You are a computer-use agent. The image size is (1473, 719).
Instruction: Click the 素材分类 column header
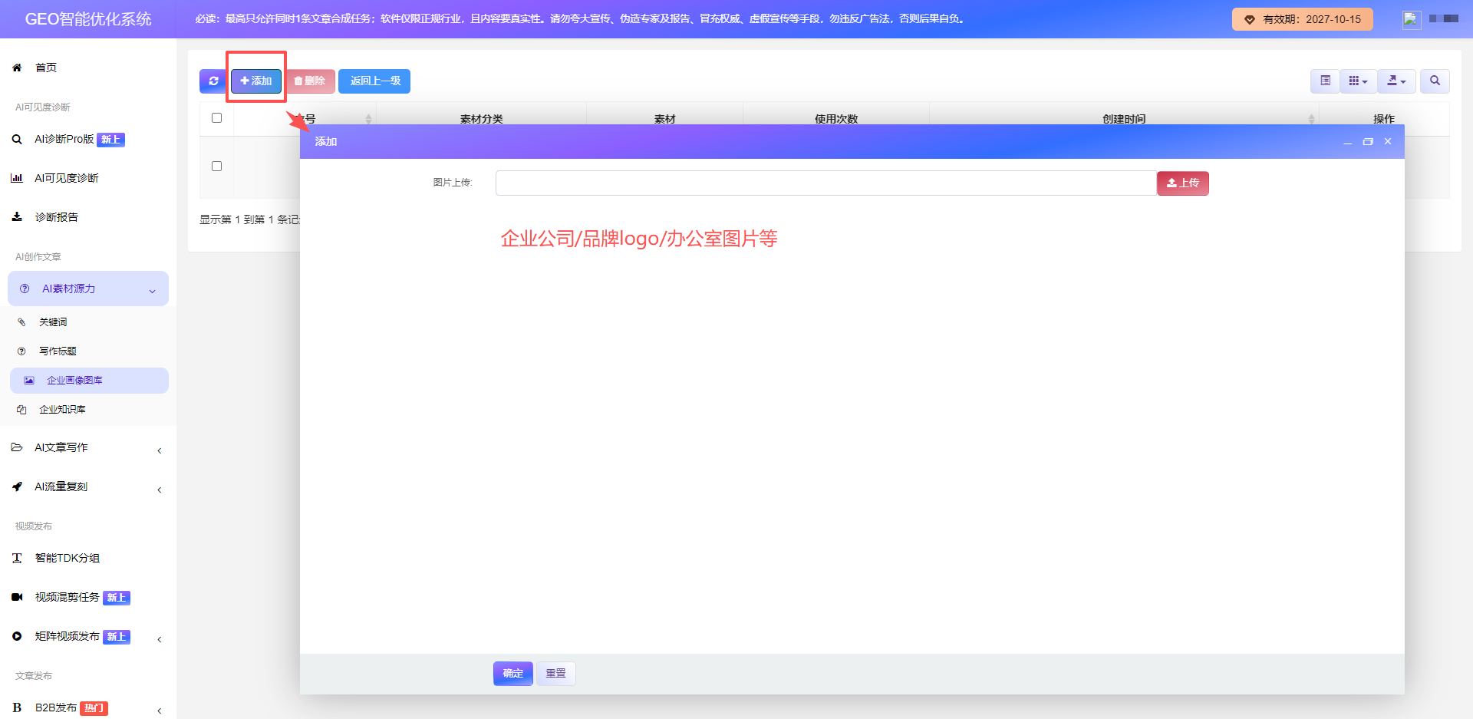[482, 119]
